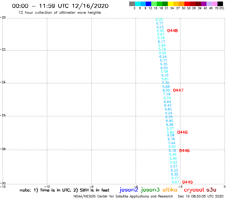Click the '12 hour collection of altimeter wave heights' subtitle
Screen dimensions: 227x199
pyautogui.click(x=60, y=13)
